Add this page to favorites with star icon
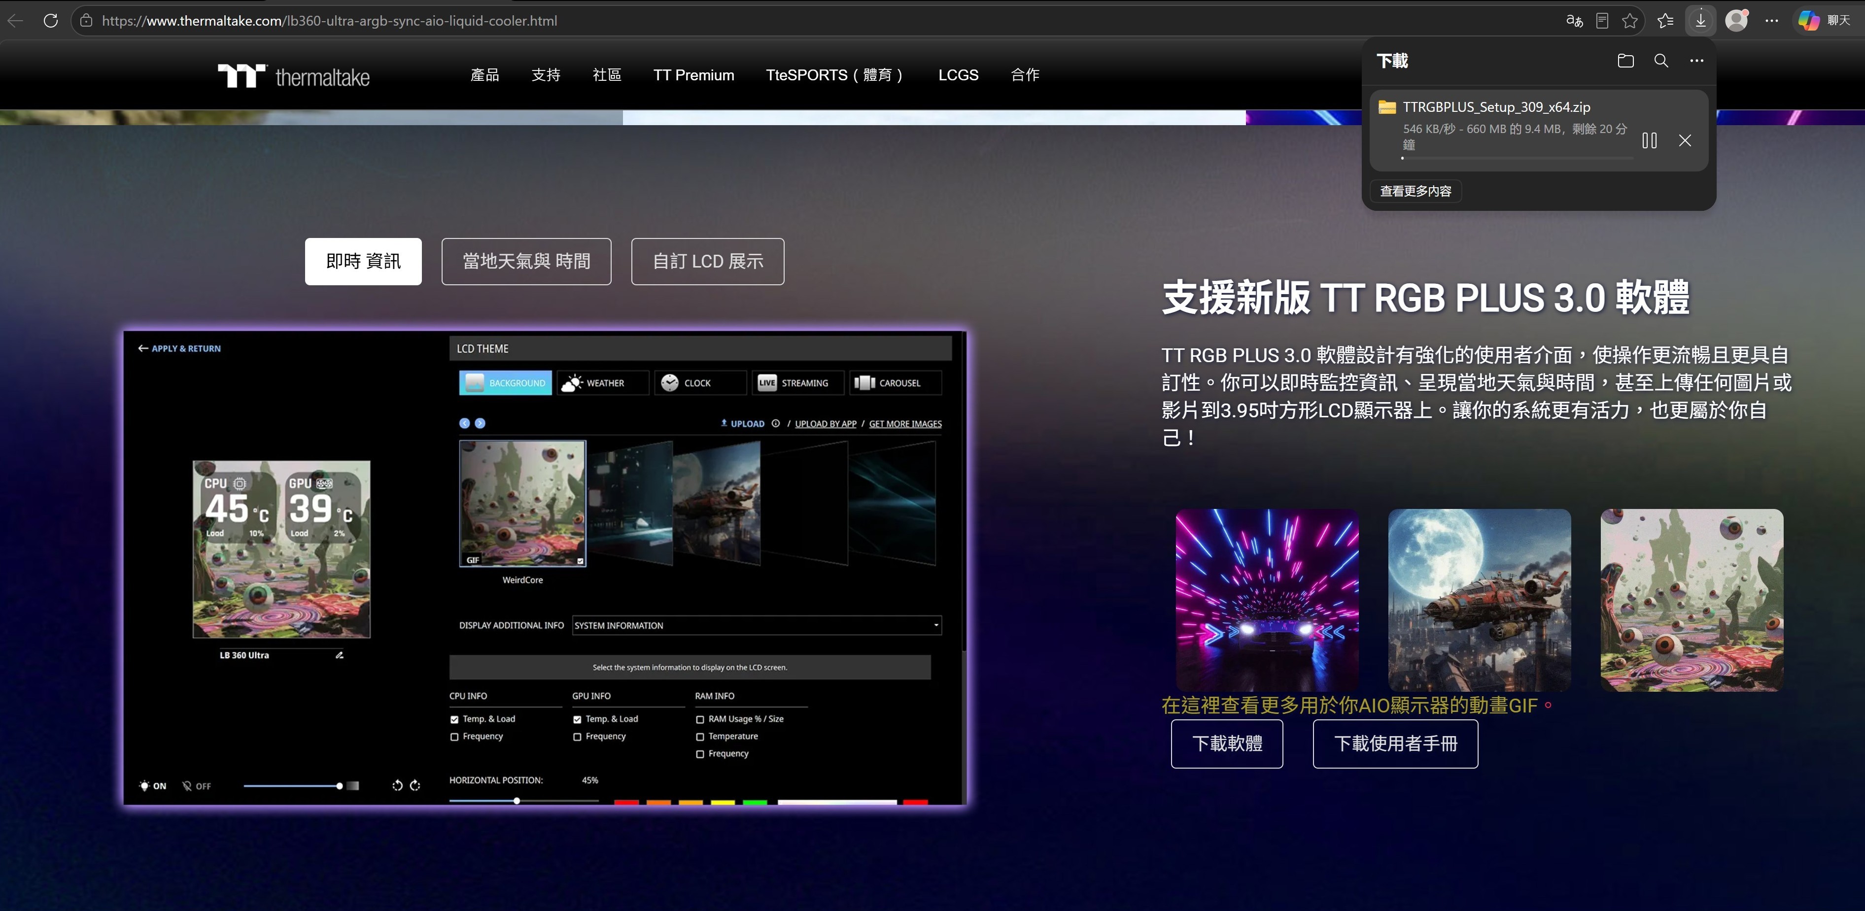This screenshot has width=1865, height=911. pos(1630,20)
